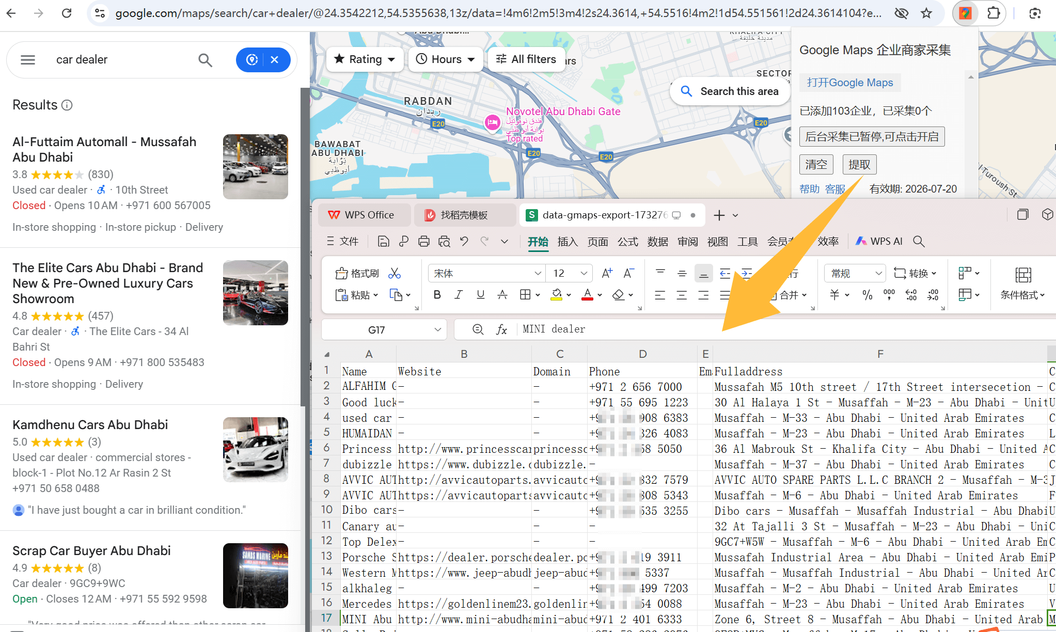This screenshot has height=632, width=1056.
Task: Increase font size with A+ icon
Action: 607,273
